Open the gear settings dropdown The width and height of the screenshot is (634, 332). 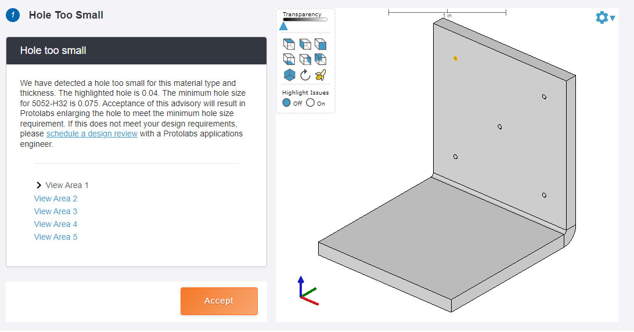pyautogui.click(x=604, y=18)
